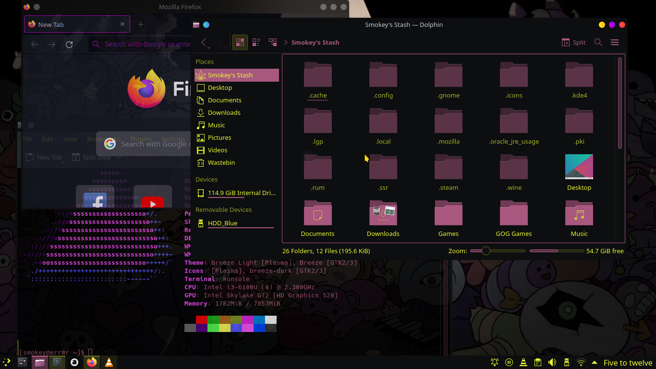656x369 pixels.
Task: Select the .kde4 folder
Action: (x=579, y=81)
